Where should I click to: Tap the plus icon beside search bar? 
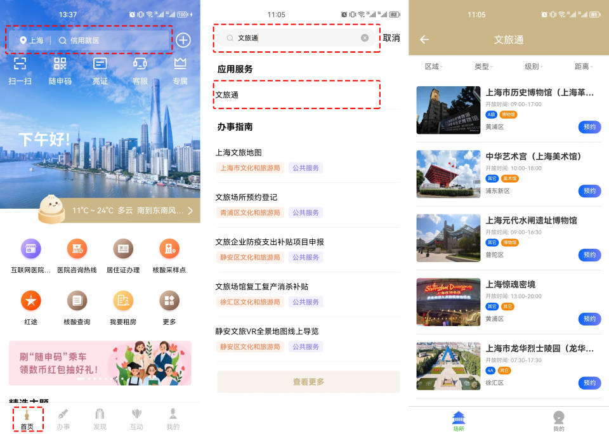pyautogui.click(x=183, y=40)
